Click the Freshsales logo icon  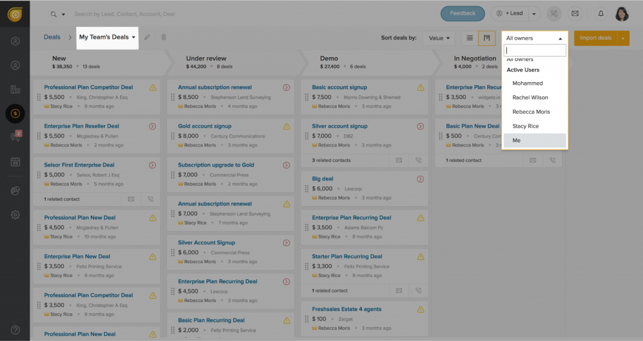(x=15, y=14)
